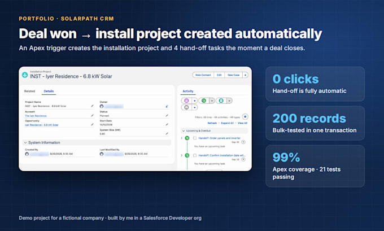Image resolution: width=384 pixels, height=231 pixels.
Task: Click the green New Task activity icon
Action: (x=204, y=101)
